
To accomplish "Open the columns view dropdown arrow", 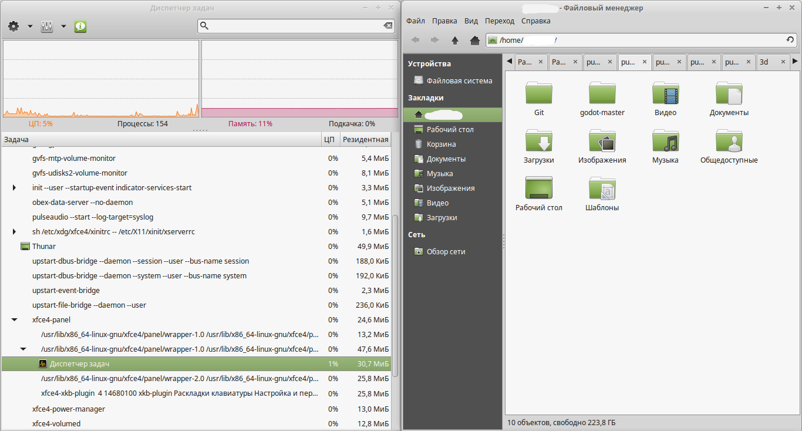I will 63,26.
